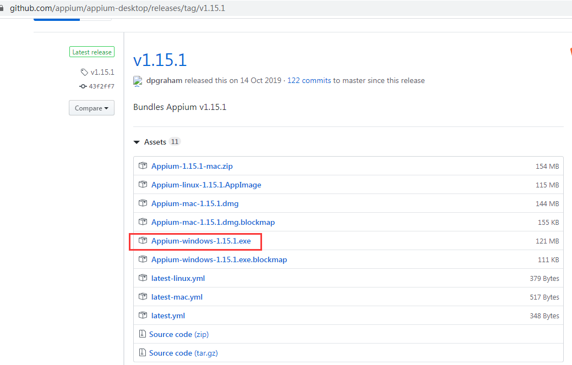Click package icon beside Appium-windows-1.15.1.exe.blockmap
This screenshot has width=572, height=365.
tap(143, 259)
